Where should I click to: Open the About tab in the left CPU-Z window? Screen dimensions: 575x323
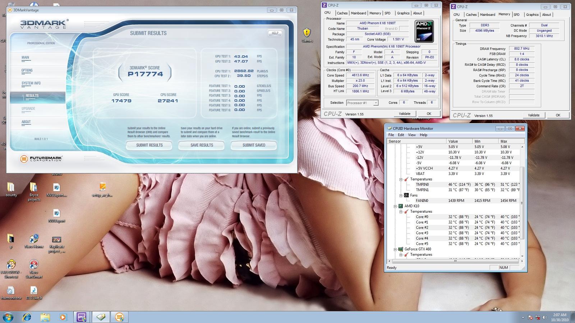pyautogui.click(x=417, y=13)
